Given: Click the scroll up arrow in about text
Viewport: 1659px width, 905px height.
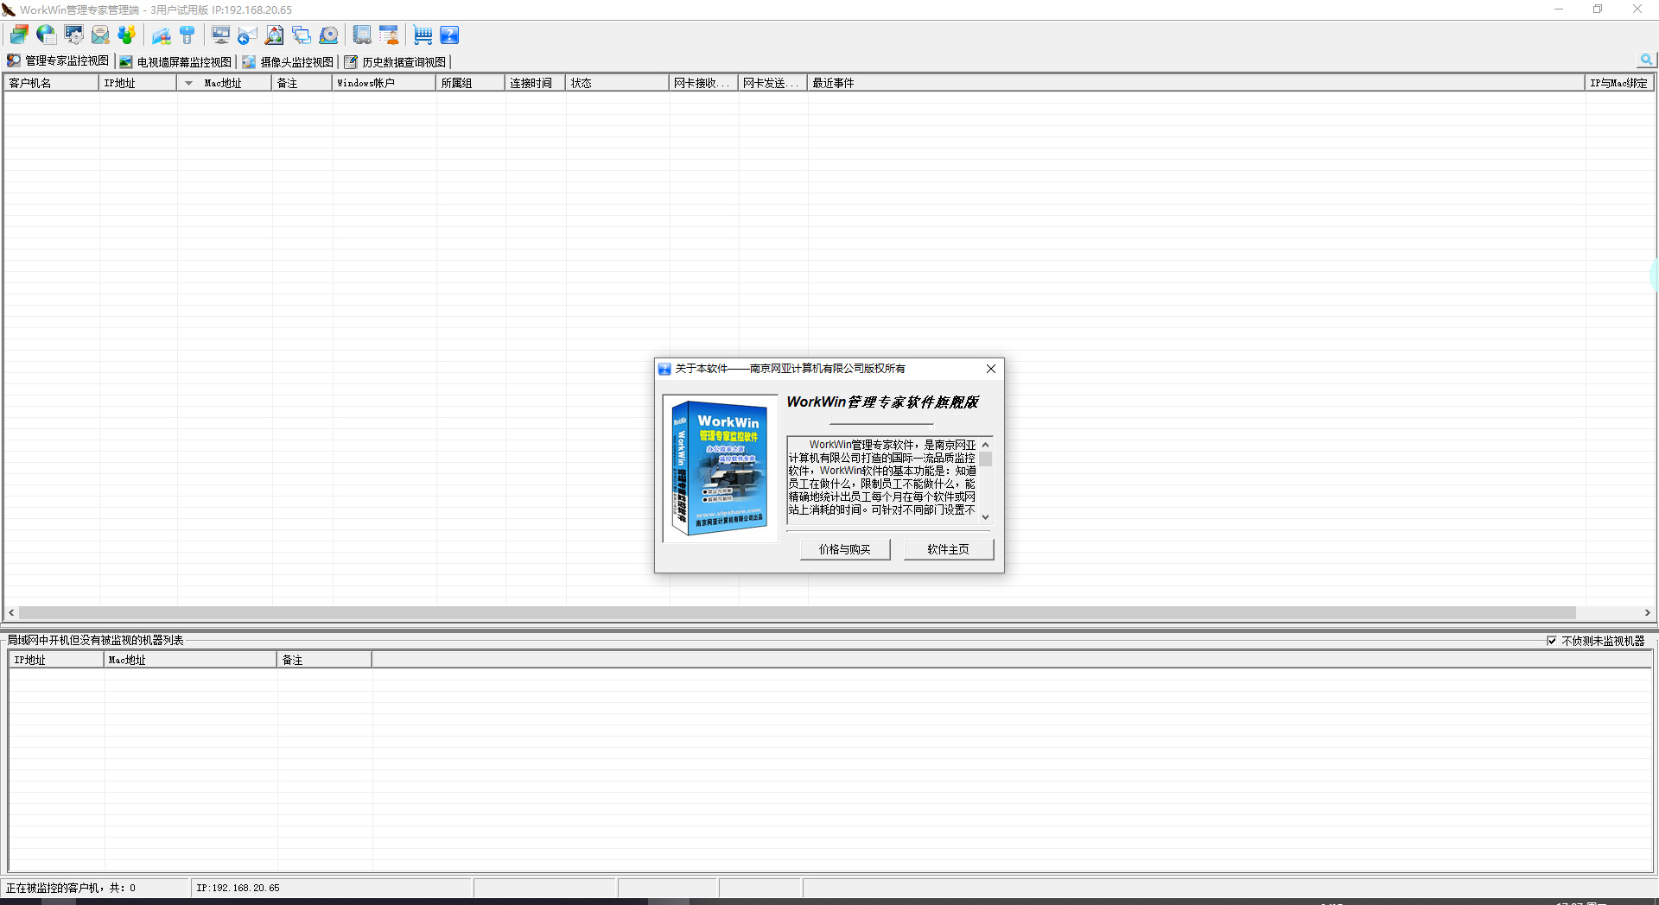Looking at the screenshot, I should coord(985,445).
